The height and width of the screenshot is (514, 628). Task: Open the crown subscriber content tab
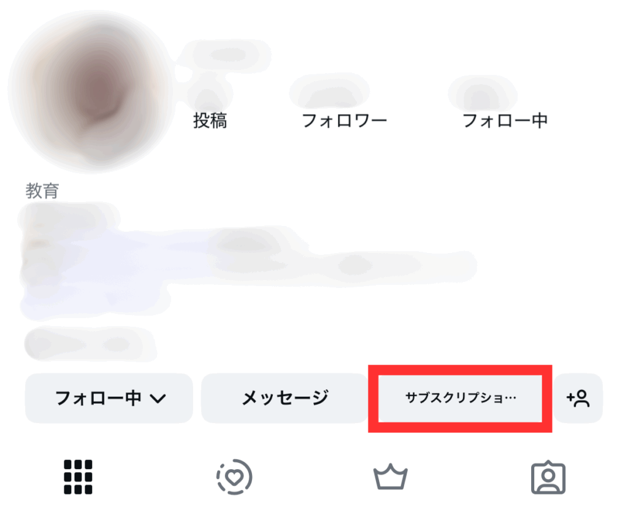click(391, 477)
